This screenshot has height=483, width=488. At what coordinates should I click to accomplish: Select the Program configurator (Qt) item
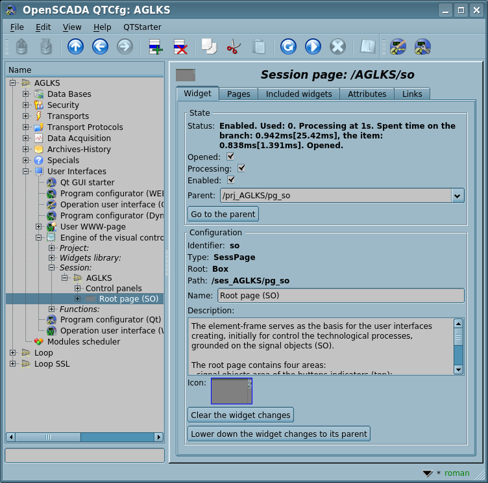click(x=110, y=320)
